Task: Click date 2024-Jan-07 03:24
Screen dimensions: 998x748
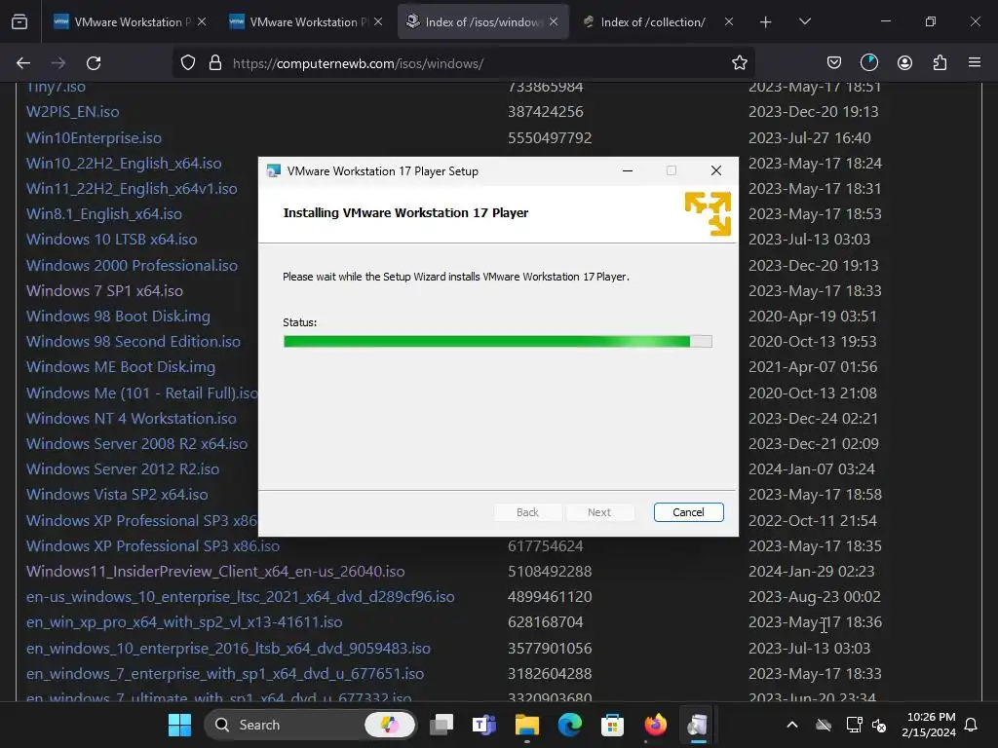Action: 812,468
